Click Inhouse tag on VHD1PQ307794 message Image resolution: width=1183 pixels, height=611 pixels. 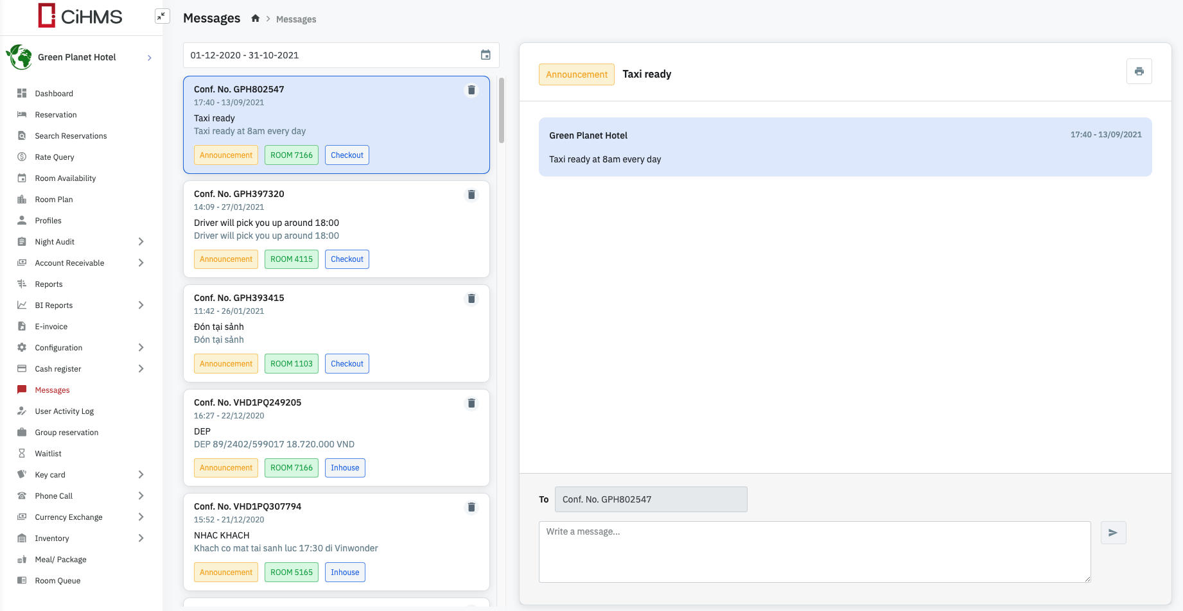pos(345,572)
